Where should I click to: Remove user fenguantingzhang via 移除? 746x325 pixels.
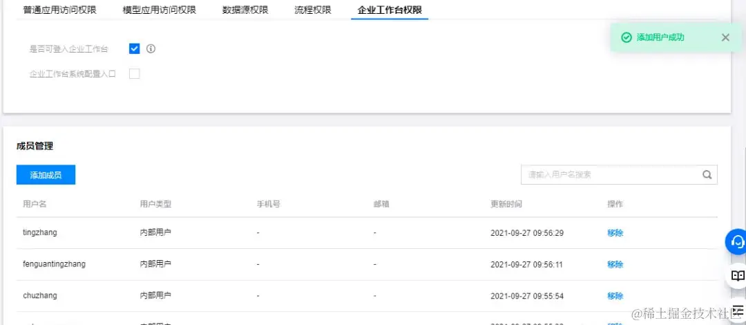tap(615, 264)
